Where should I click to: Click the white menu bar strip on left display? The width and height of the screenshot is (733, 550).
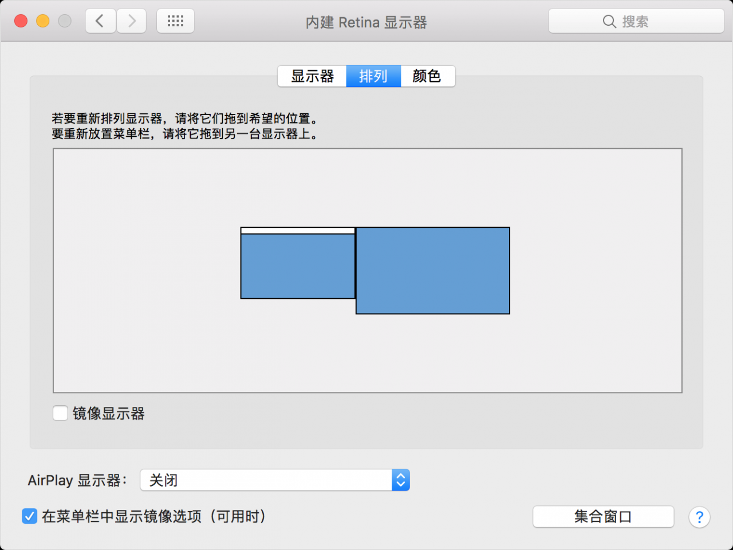[298, 230]
